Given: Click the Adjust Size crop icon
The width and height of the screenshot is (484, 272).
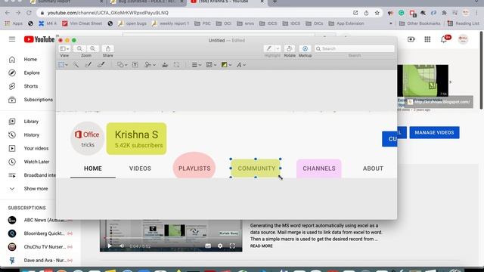Looking at the screenshot, I should 176,65.
